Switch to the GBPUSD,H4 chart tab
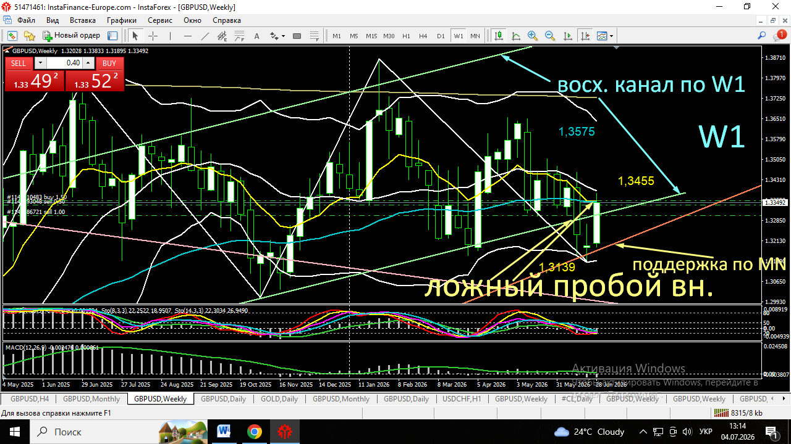Screen dimensions: 791x444 (x=30, y=399)
